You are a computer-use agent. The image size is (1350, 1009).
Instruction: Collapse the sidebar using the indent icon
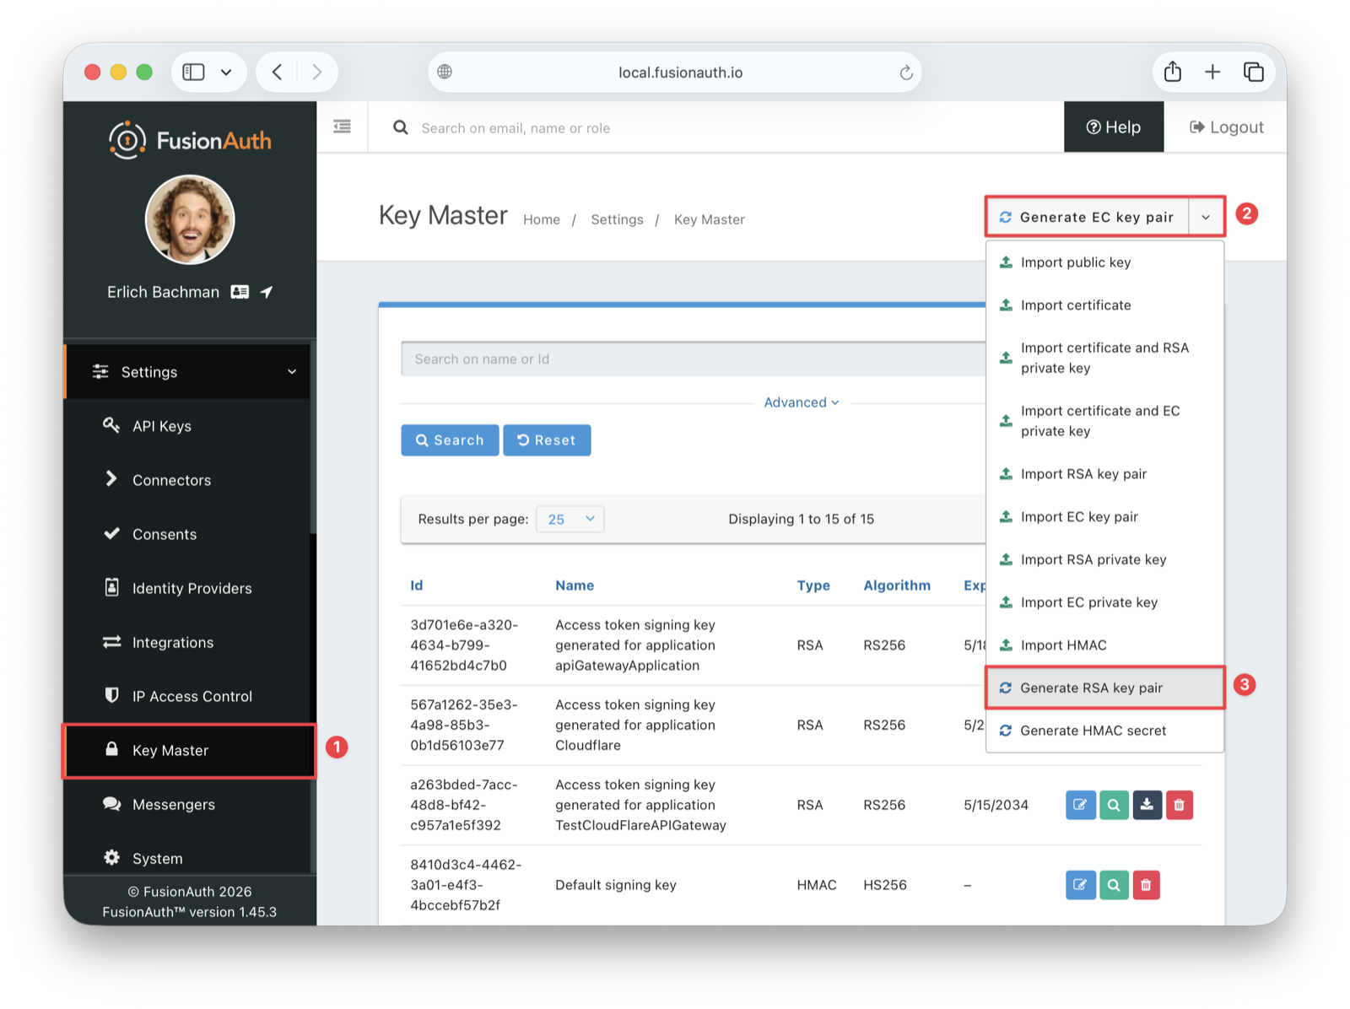[342, 126]
